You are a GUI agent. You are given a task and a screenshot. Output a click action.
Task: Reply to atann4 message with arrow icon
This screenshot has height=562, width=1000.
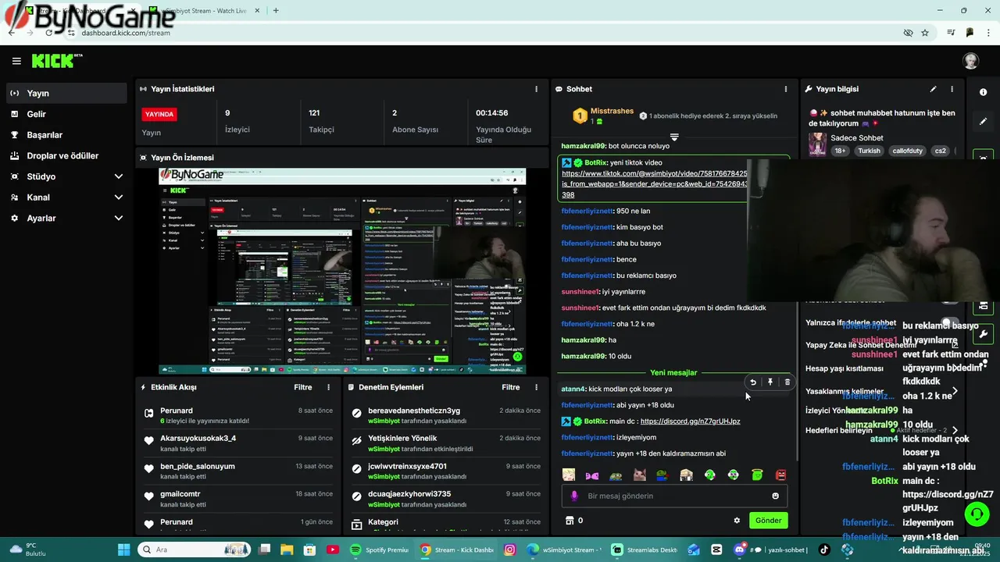point(753,382)
